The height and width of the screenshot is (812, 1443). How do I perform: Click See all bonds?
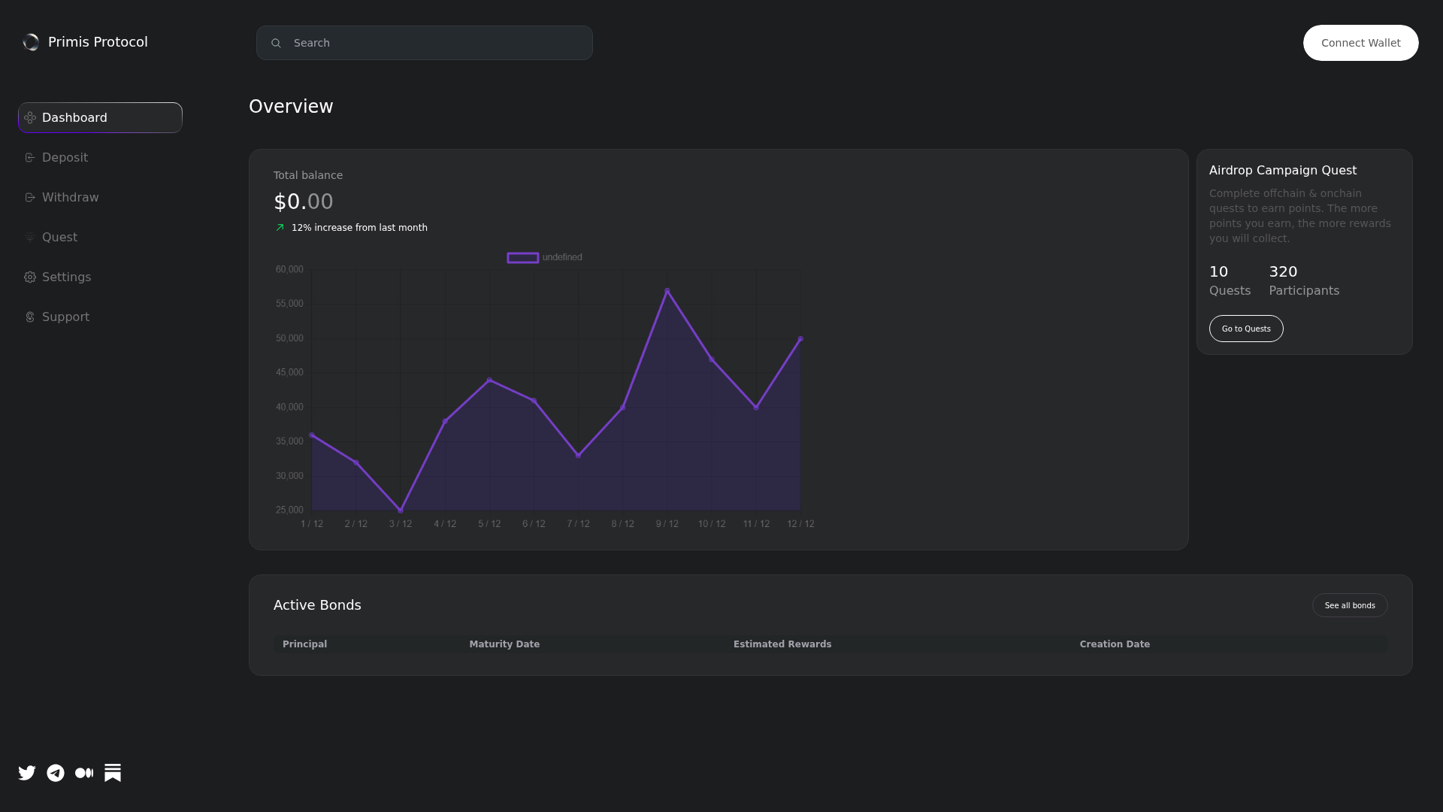pos(1350,605)
